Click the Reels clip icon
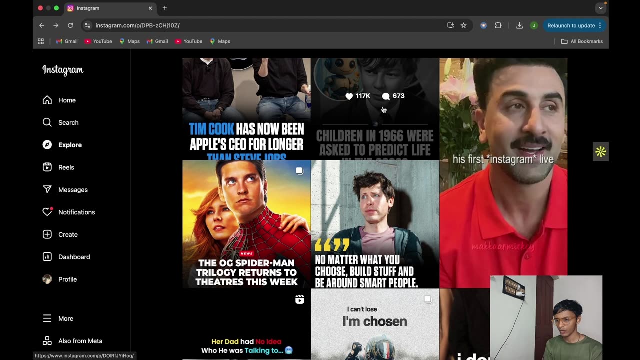Viewport: 640px width, 360px height. [x=47, y=167]
